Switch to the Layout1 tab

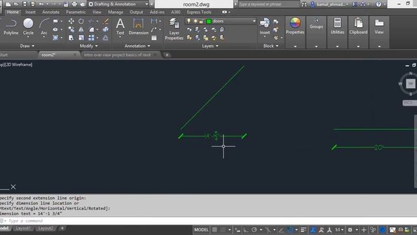(23, 228)
